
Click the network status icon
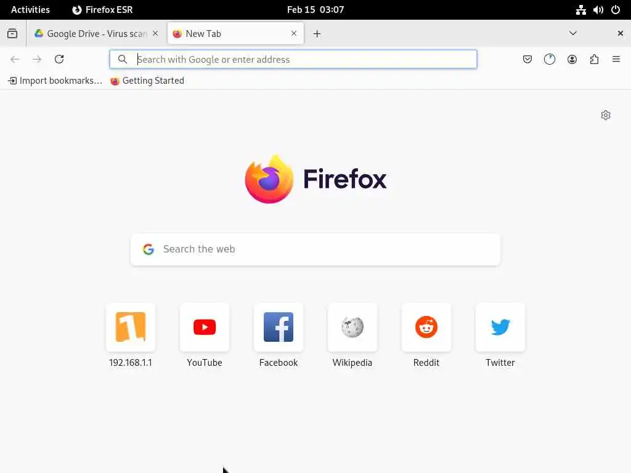(580, 10)
